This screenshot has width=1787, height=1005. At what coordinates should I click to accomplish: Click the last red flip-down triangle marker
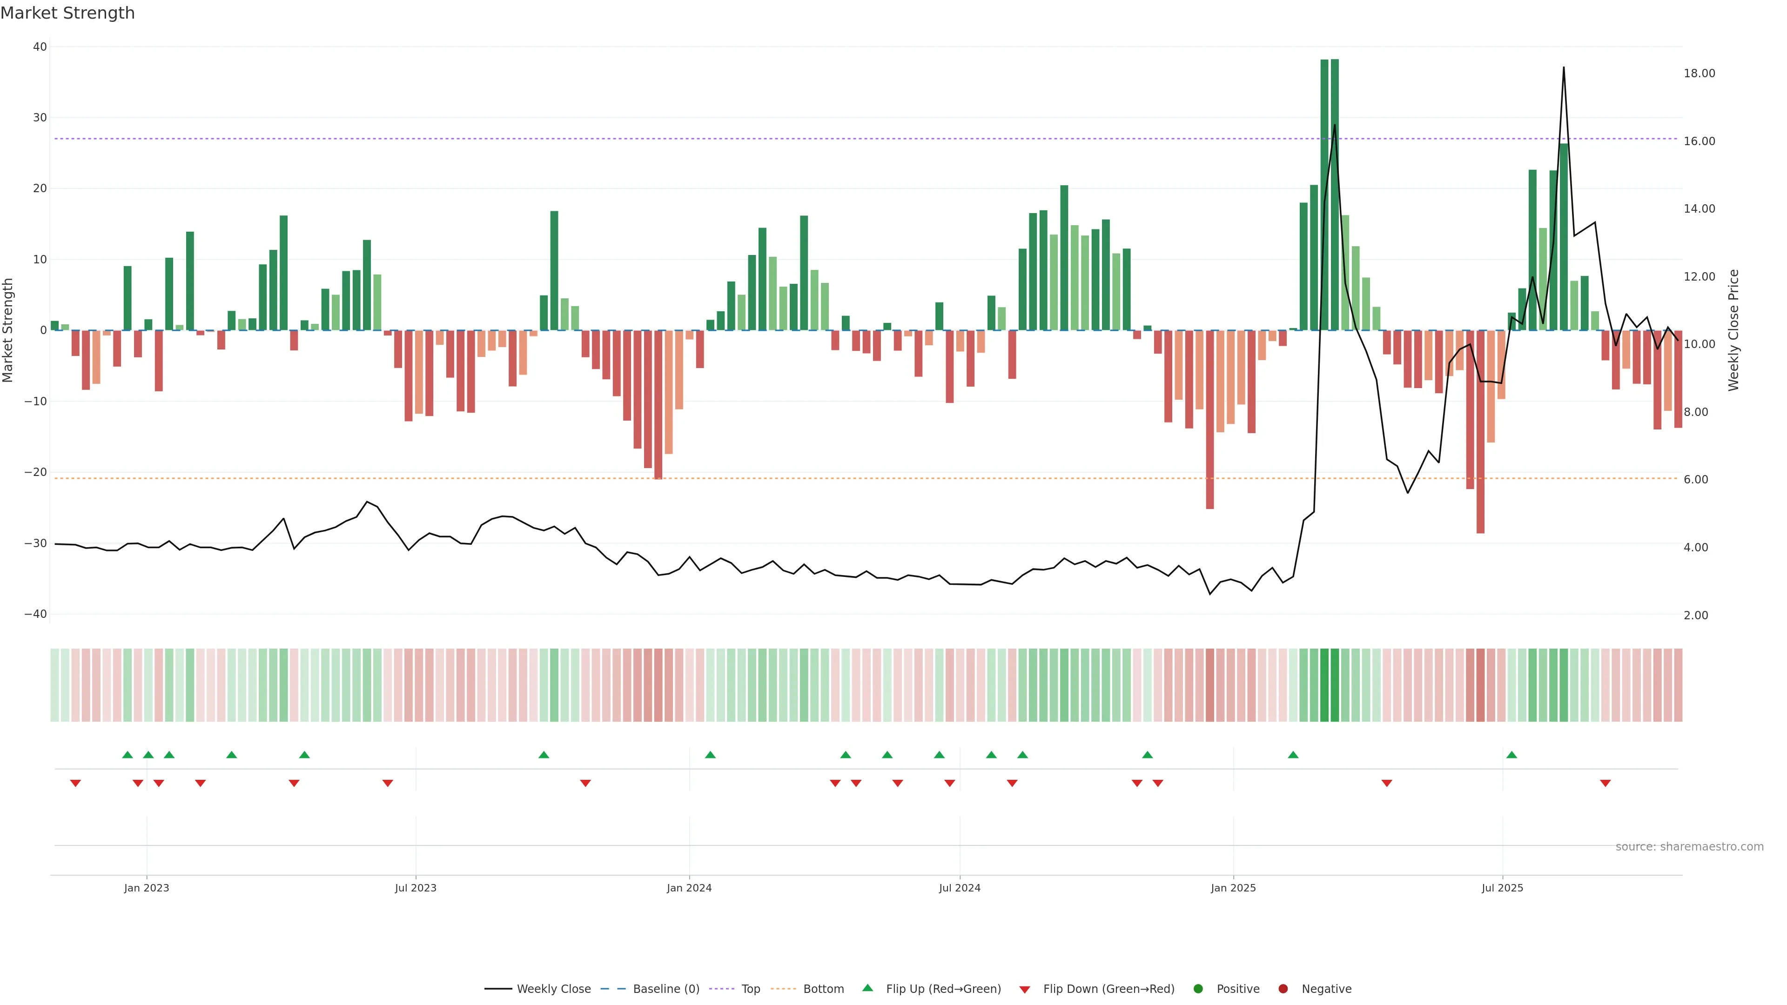point(1605,783)
